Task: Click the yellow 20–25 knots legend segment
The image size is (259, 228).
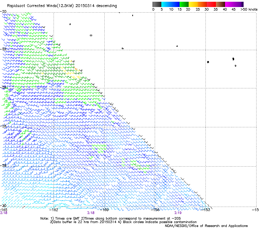Action: (x=193, y=4)
